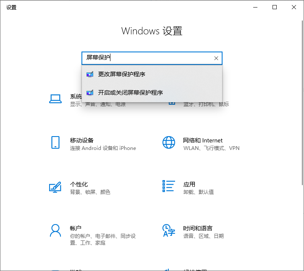Open the 开启或关闭屏幕保护程序 search result
Image resolution: width=304 pixels, height=271 pixels.
pos(152,93)
